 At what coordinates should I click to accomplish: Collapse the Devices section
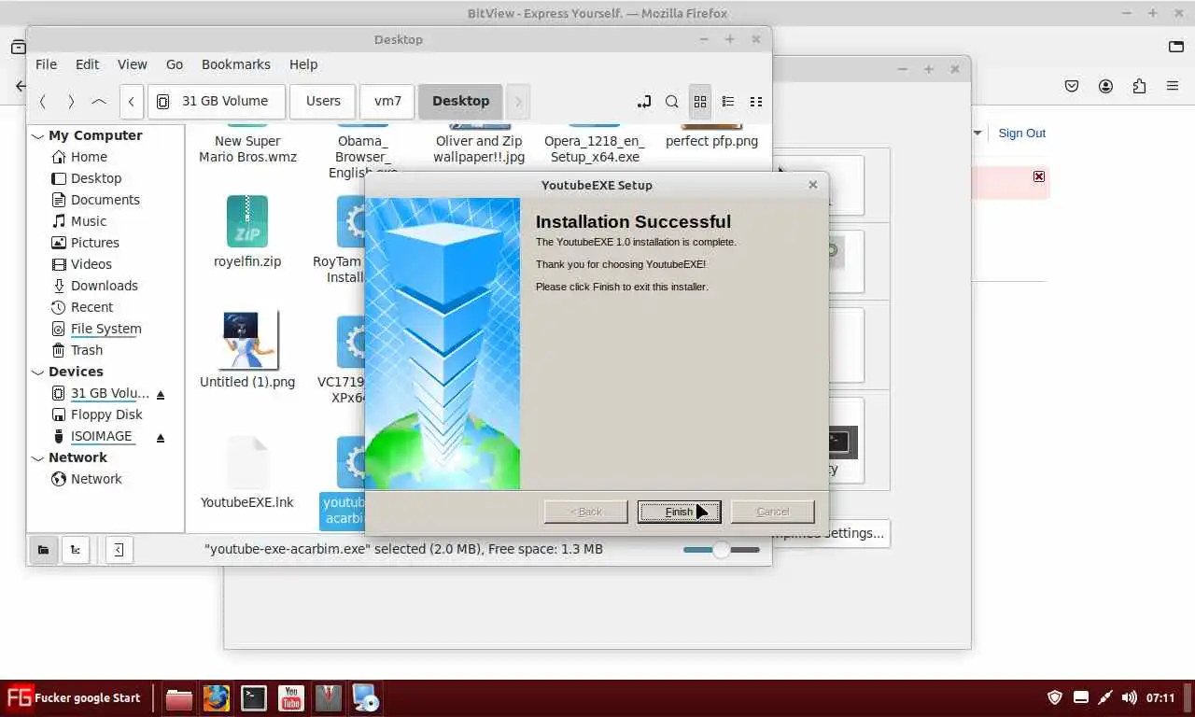click(x=38, y=373)
